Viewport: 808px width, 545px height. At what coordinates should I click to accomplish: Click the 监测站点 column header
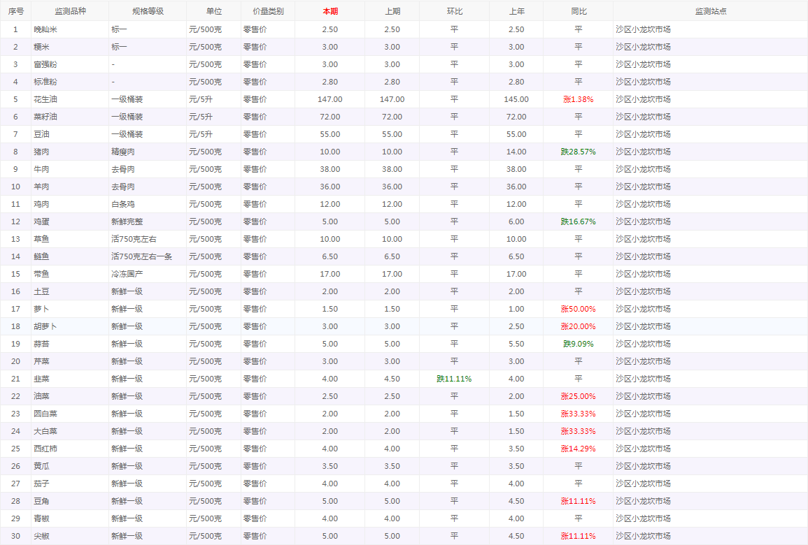click(710, 11)
